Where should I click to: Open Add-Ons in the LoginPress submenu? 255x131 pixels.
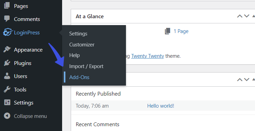tap(79, 77)
